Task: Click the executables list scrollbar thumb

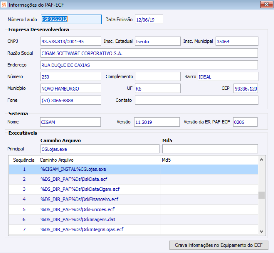Action: 262,195
